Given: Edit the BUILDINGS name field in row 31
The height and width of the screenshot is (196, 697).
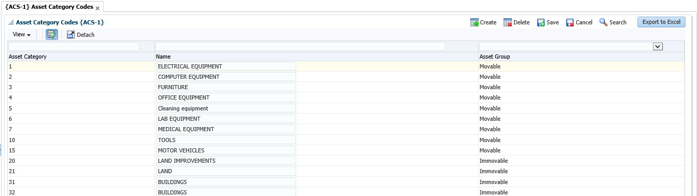Looking at the screenshot, I should point(226,182).
